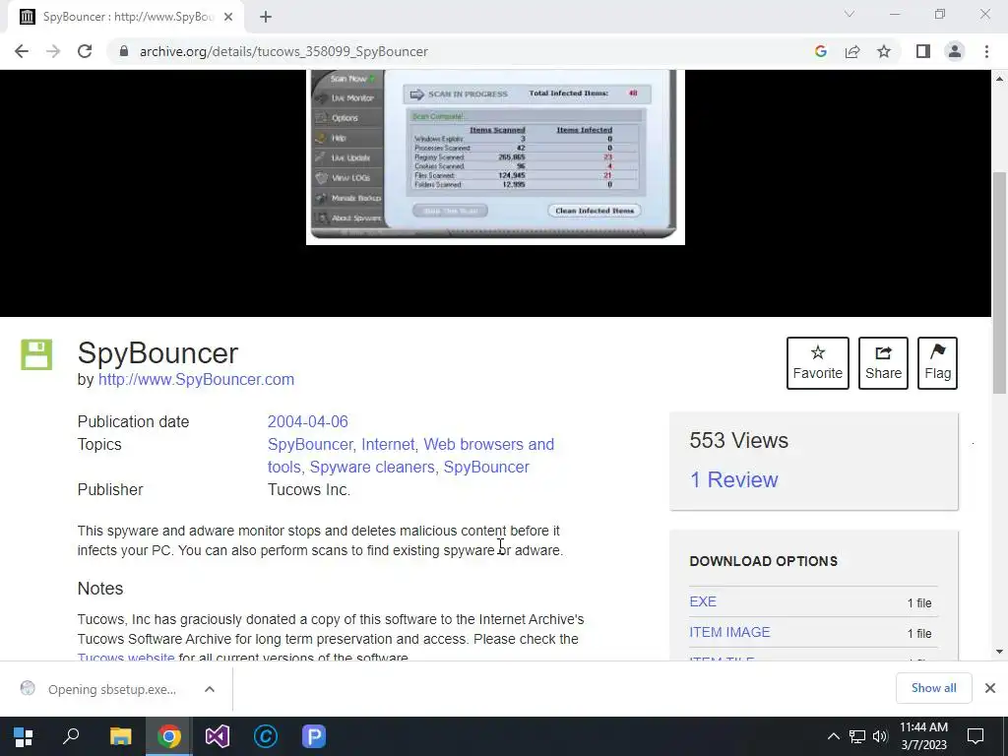Open File Explorer from taskbar
Screen dimensions: 1008x756
pos(120,736)
